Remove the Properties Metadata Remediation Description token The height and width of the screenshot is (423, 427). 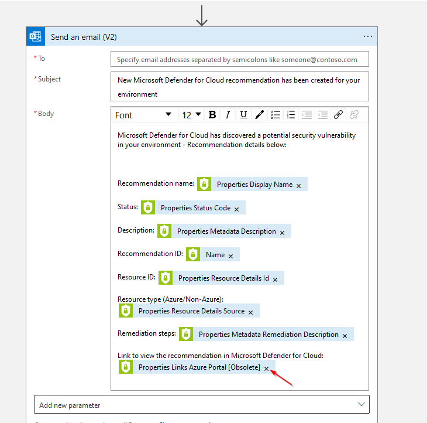[345, 336]
